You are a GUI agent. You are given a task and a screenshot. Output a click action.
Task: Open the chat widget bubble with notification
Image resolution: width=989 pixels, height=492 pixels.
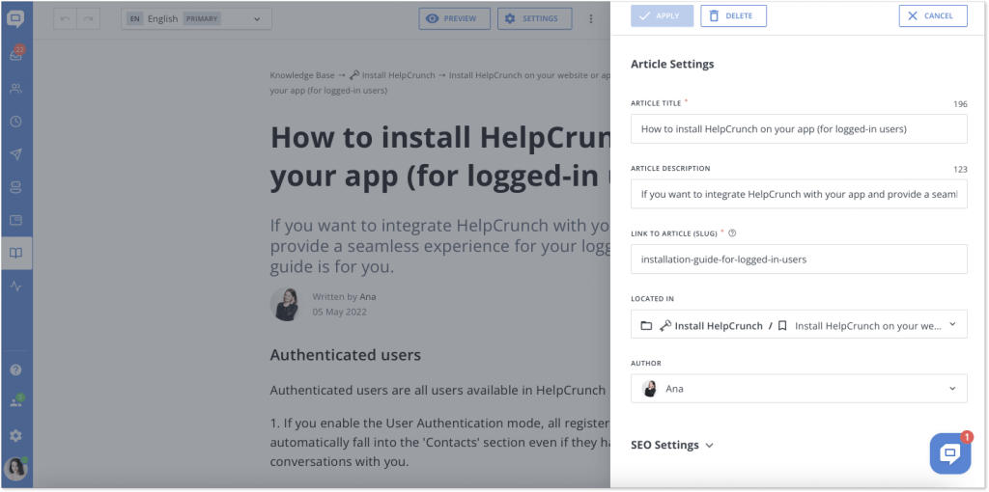coord(950,453)
